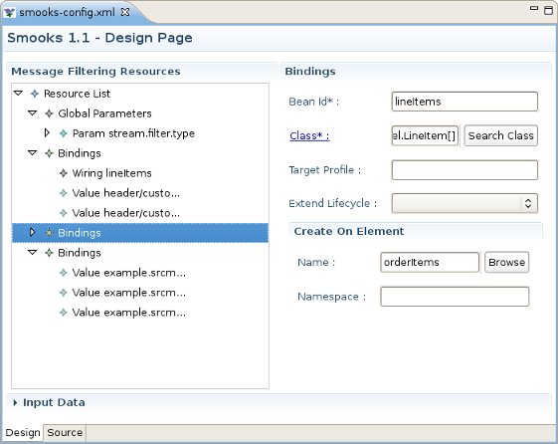Click the Param stream.filter.type icon
Screen dimensions: 558x444
point(63,133)
